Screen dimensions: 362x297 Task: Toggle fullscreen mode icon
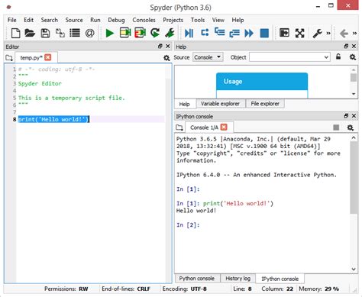[299, 33]
